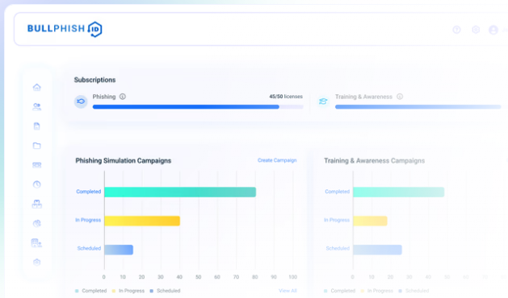Screen dimensions: 508x298
Task: Click the Completed label in Phishing Simulation chart
Action: click(89, 192)
